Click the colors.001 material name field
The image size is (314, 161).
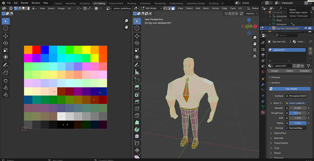point(282,66)
